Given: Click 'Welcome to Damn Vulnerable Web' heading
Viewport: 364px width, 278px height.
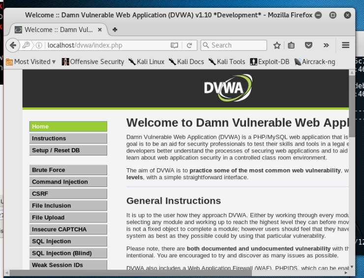Looking at the screenshot, I should 238,123.
